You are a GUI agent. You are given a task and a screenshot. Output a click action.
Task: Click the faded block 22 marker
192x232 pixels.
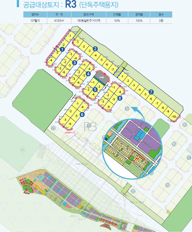pyautogui.click(x=133, y=191)
